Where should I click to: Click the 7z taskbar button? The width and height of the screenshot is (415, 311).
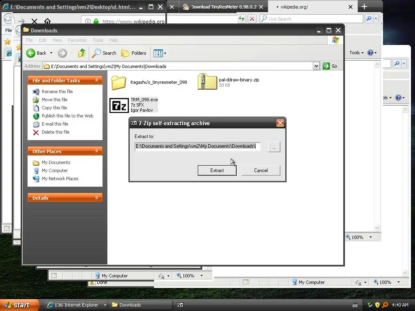(180, 305)
